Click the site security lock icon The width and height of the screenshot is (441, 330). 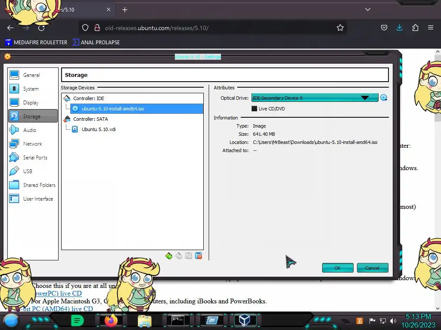[97, 27]
